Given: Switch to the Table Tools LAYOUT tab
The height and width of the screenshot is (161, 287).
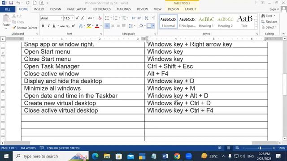Looking at the screenshot, I should [x=190, y=9].
